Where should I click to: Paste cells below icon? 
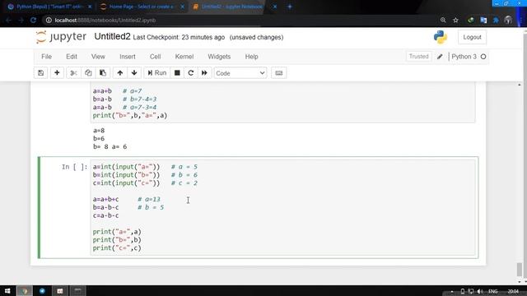pos(103,73)
